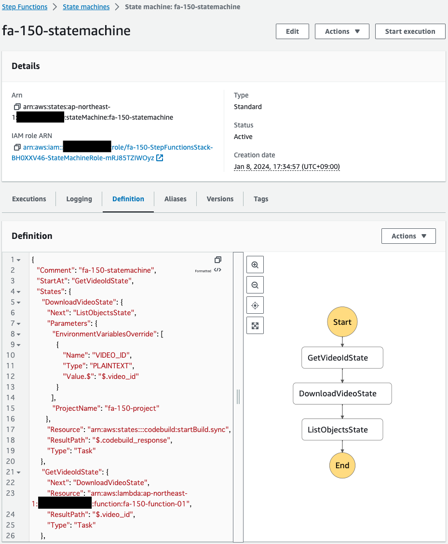
Task: Switch to the Executions tab
Action: point(29,199)
